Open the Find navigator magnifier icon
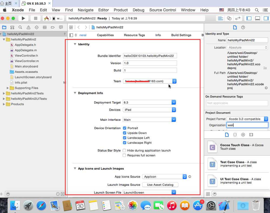The height and width of the screenshot is (213, 270). (20, 27)
